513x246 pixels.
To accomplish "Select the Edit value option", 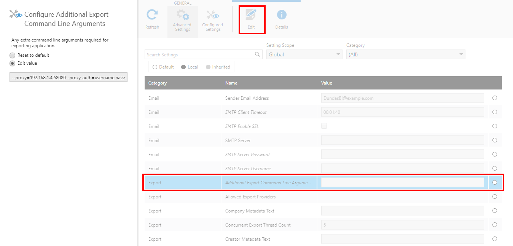I will click(x=13, y=63).
